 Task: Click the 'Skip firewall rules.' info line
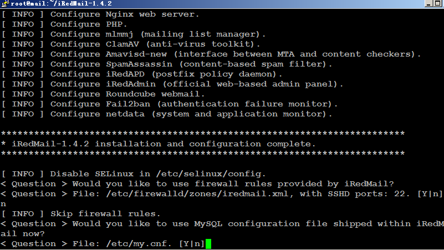pos(81,214)
